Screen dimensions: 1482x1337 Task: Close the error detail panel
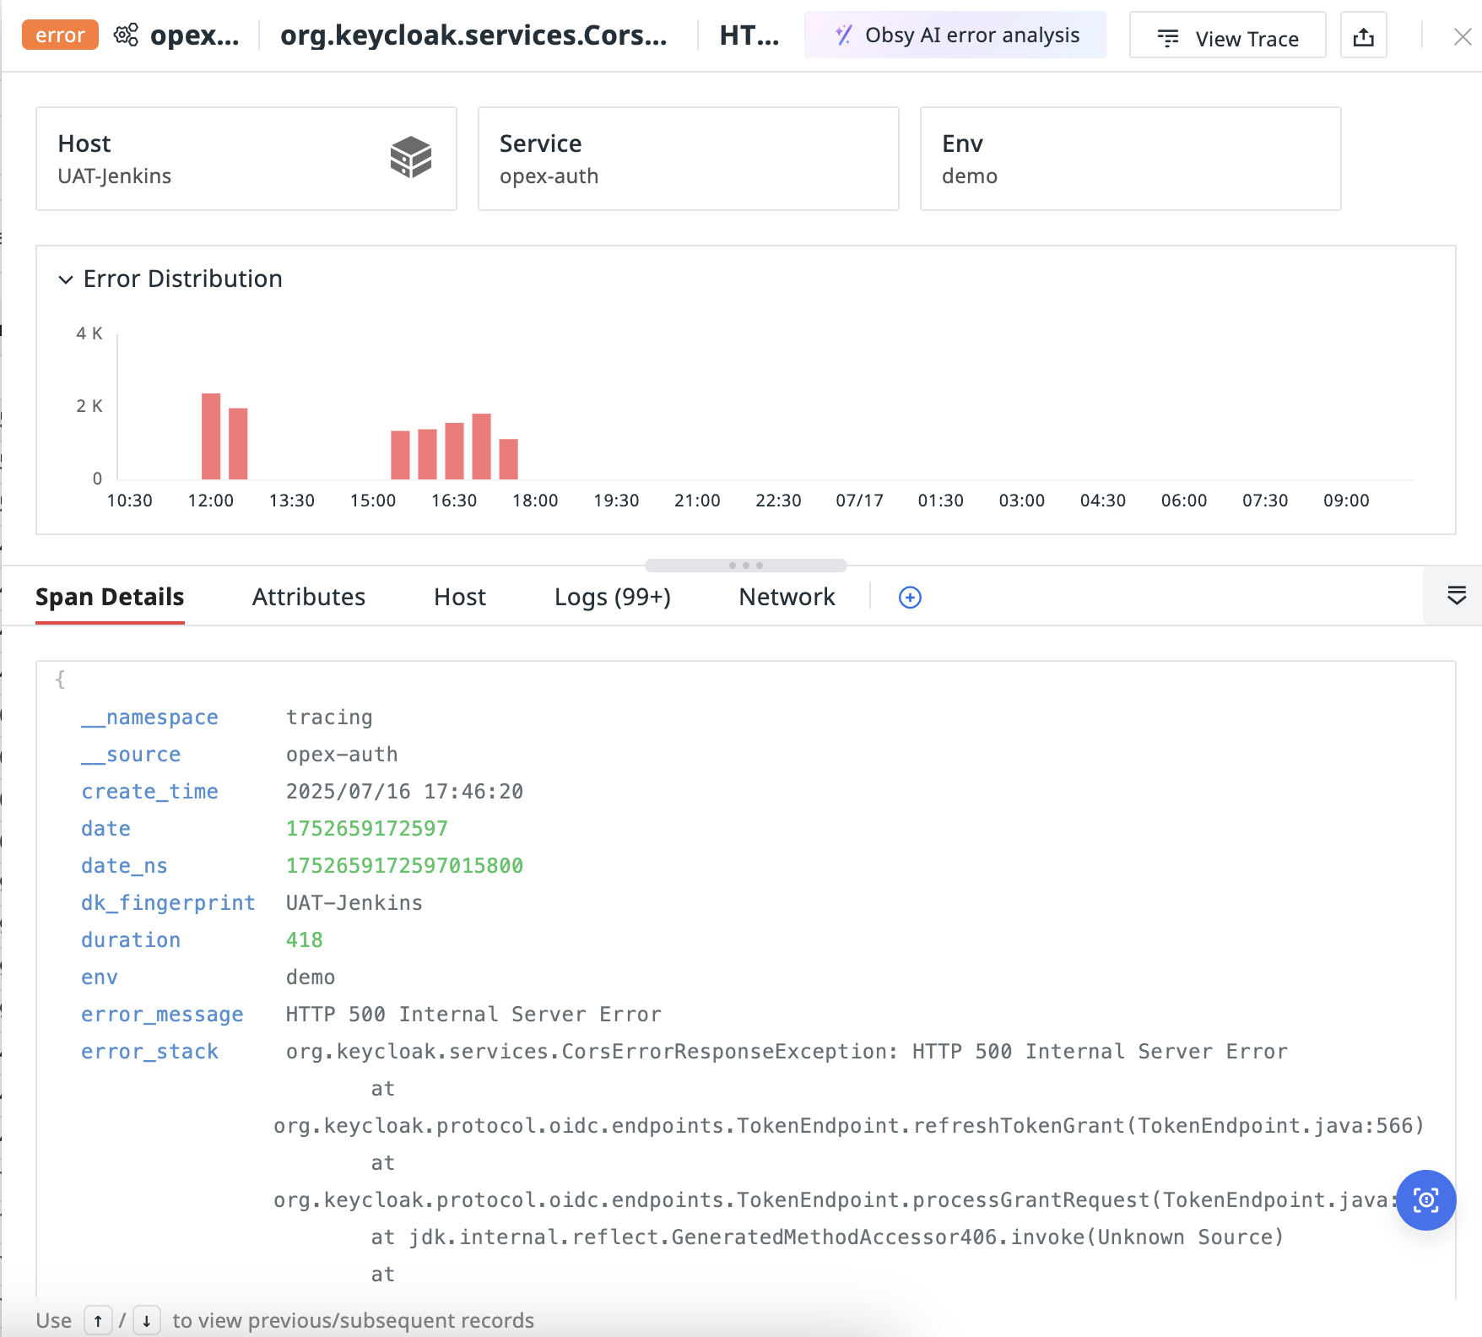click(1462, 36)
